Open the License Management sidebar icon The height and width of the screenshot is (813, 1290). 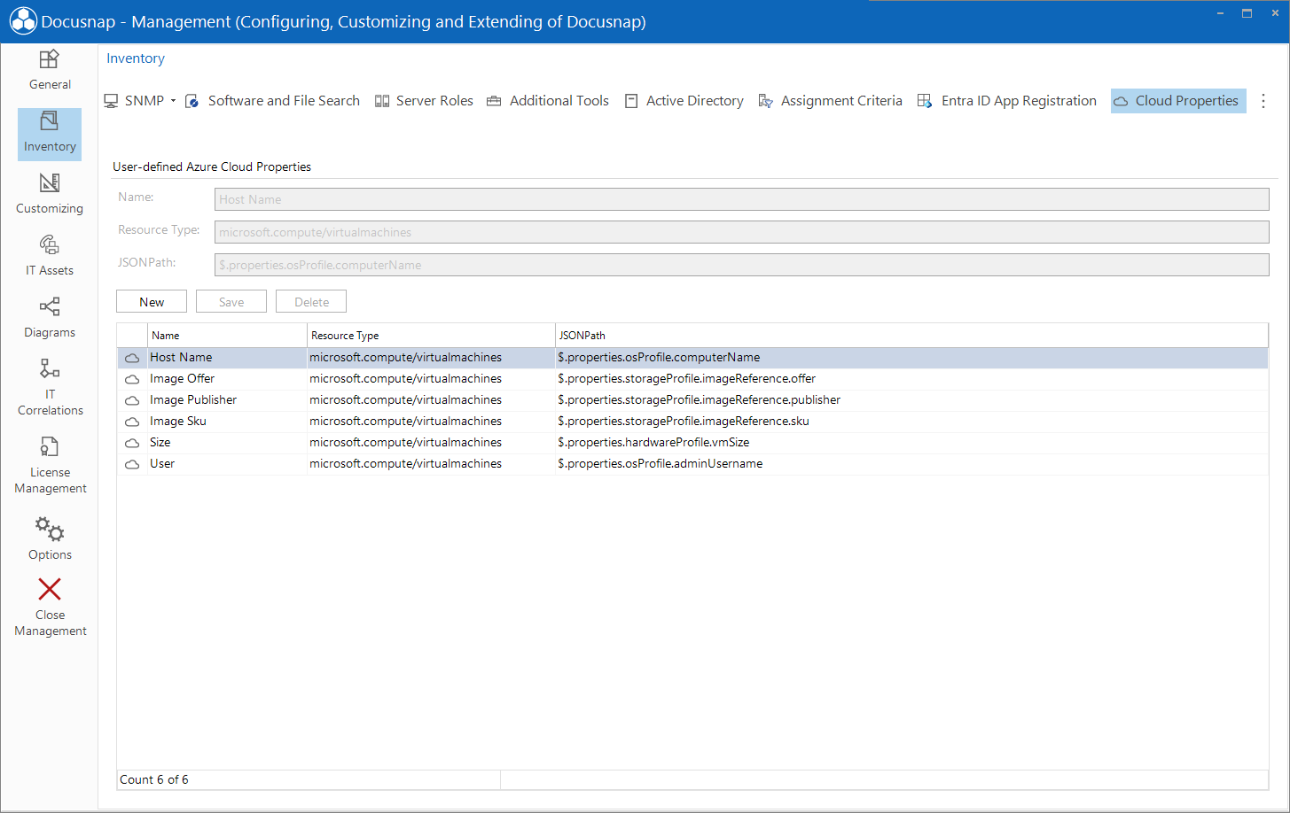point(50,446)
